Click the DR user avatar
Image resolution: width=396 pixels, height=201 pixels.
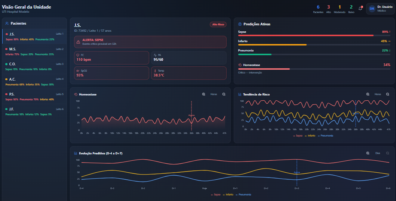[x=372, y=9]
